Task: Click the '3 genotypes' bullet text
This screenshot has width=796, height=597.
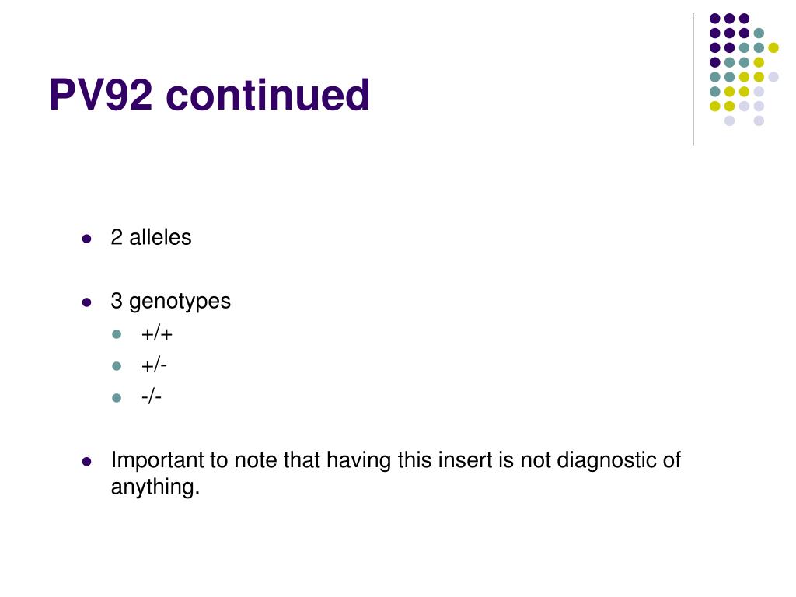Action: coord(170,302)
